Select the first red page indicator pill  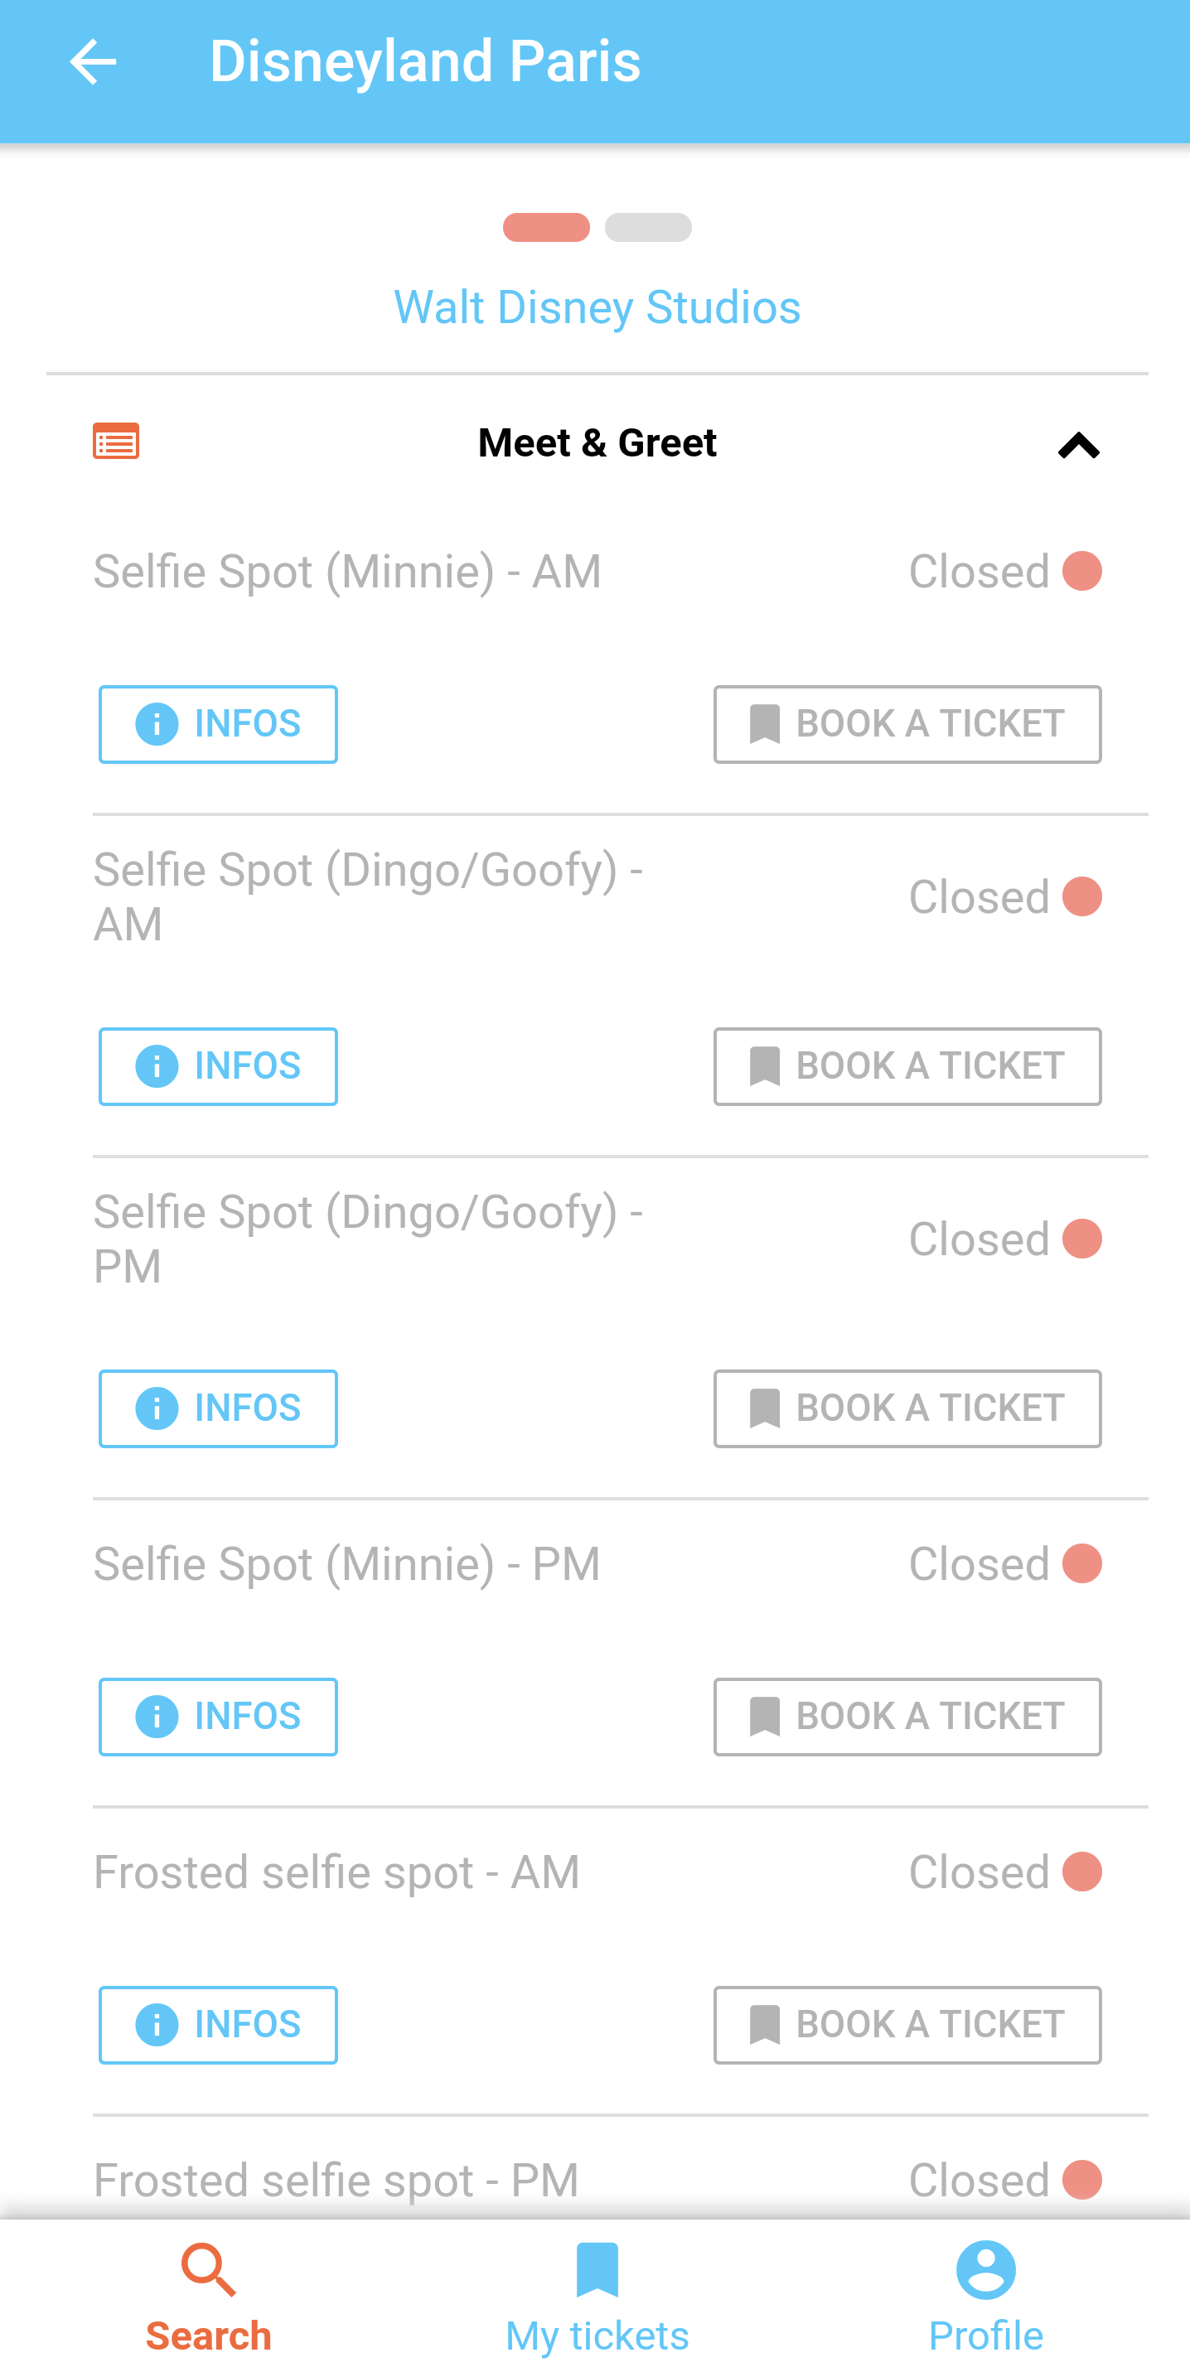click(x=546, y=227)
